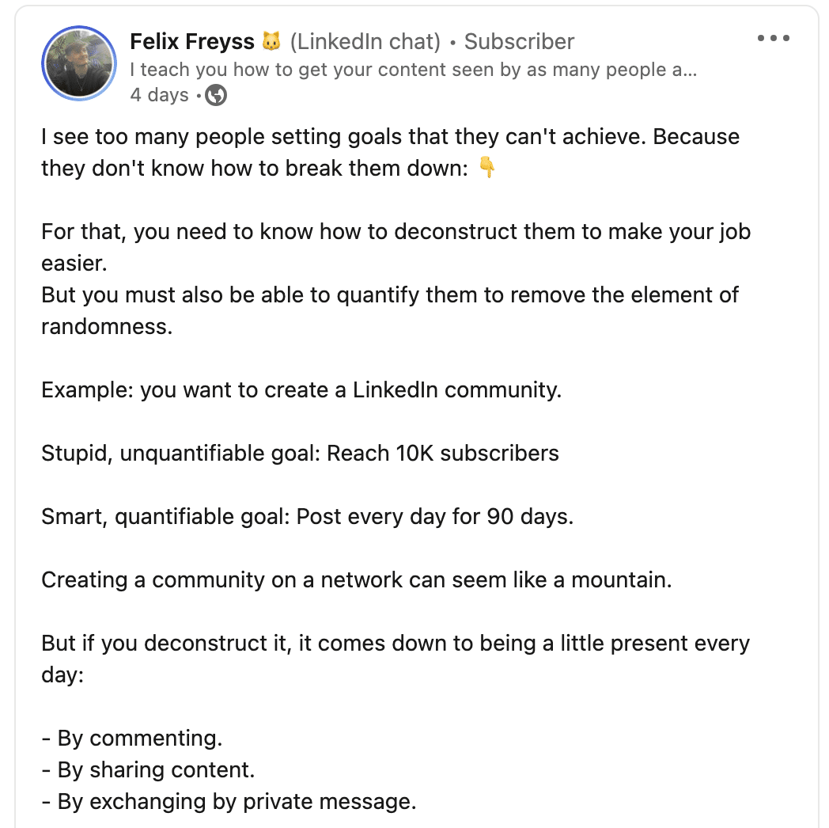Click the "- By sharing content." bullet
Image resolution: width=829 pixels, height=828 pixels.
pyautogui.click(x=148, y=769)
